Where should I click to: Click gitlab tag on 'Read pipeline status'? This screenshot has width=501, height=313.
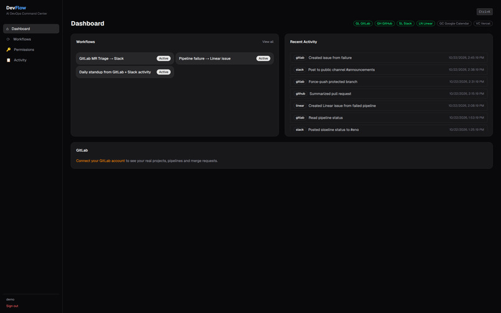pos(300,117)
